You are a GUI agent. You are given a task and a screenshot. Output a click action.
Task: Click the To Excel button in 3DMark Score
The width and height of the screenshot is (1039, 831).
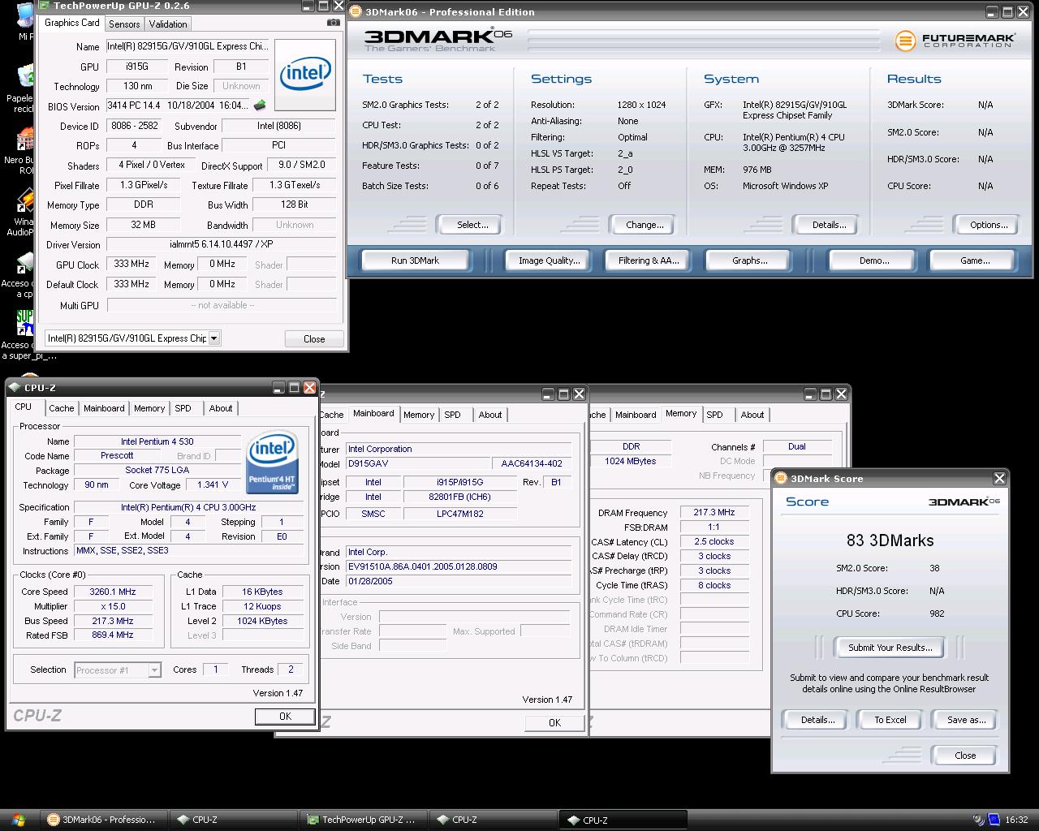[x=890, y=720]
